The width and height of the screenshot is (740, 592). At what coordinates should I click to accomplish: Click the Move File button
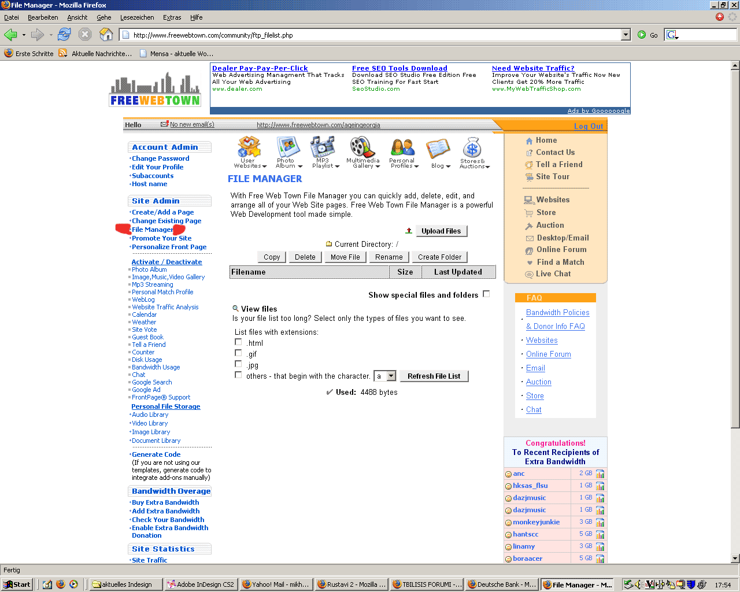[345, 257]
